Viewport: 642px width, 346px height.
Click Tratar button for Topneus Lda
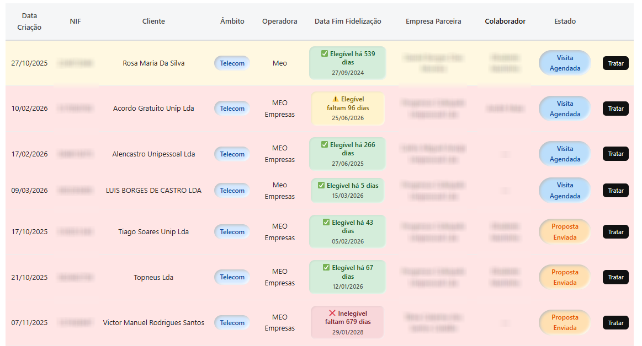coord(616,277)
